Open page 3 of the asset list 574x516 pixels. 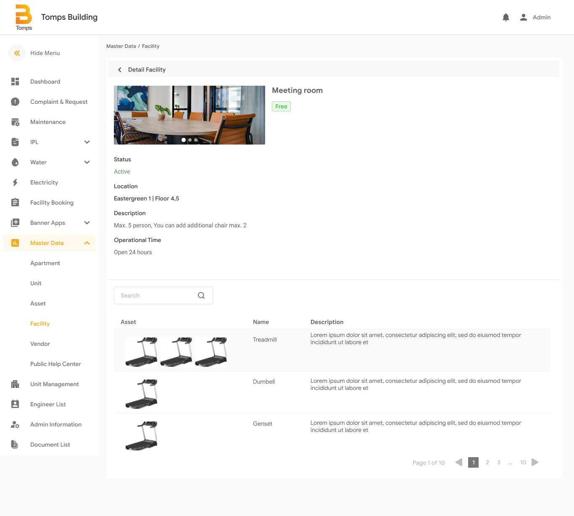(x=498, y=462)
